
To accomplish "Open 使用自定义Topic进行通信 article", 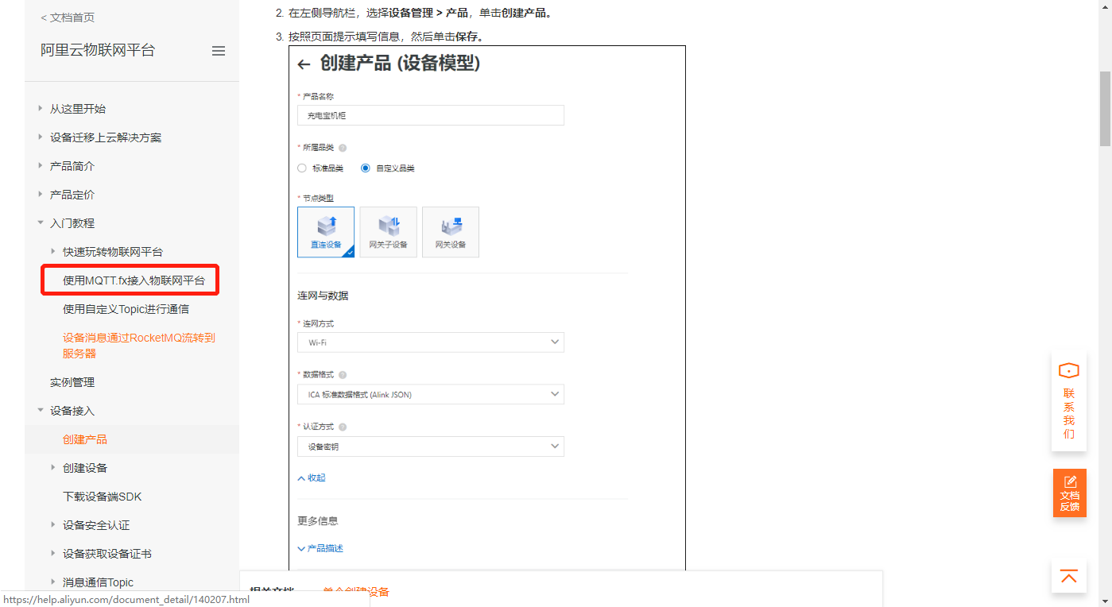I will [126, 309].
